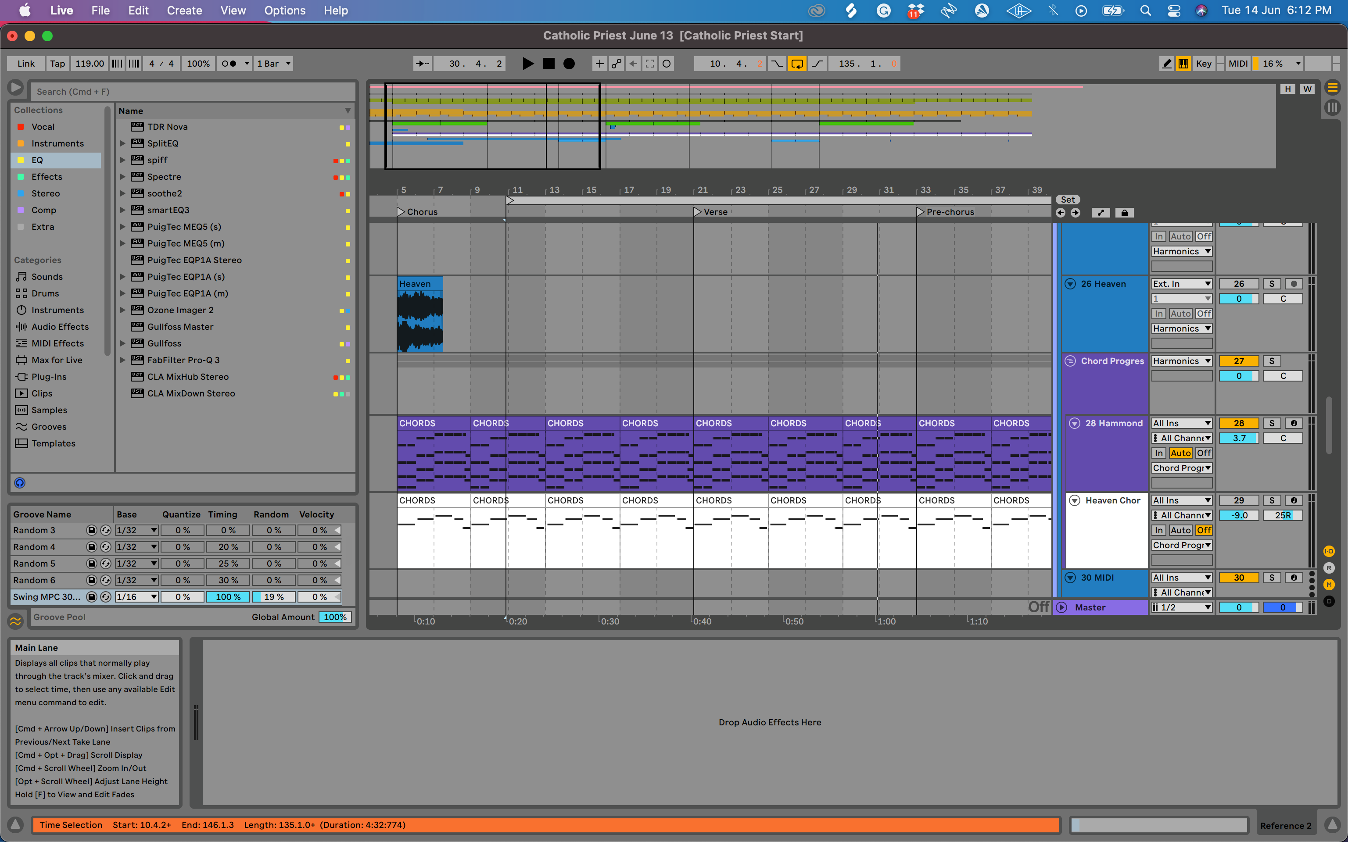Toggle the Loop switch in transport
The width and height of the screenshot is (1348, 842).
tap(797, 64)
